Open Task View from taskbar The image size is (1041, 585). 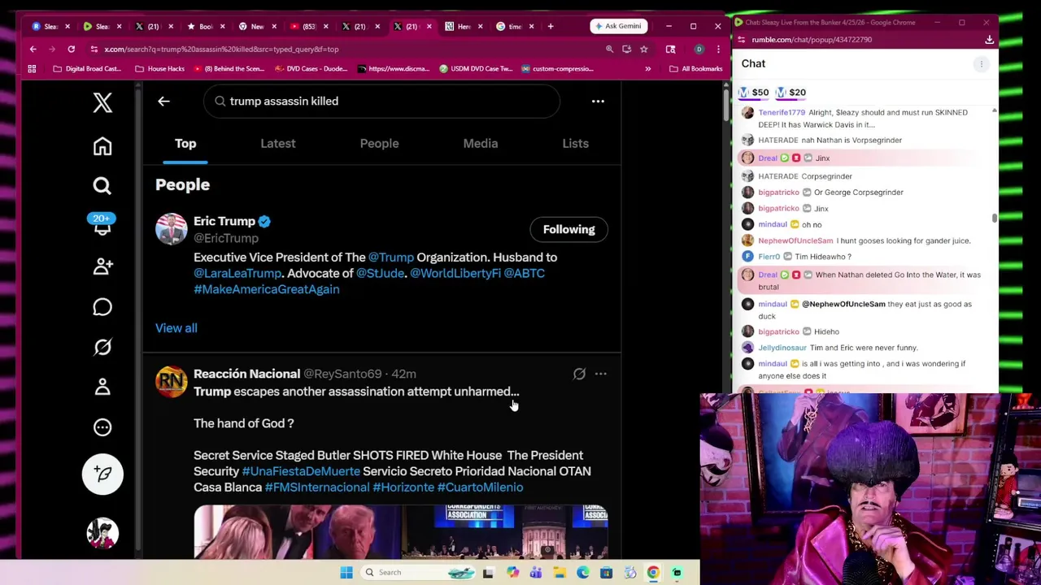point(488,572)
